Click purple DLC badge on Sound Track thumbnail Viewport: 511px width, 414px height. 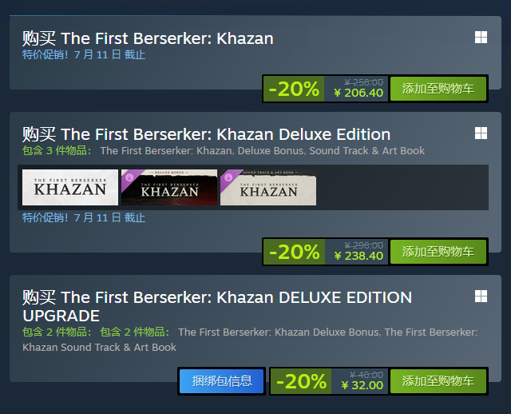pos(227,176)
